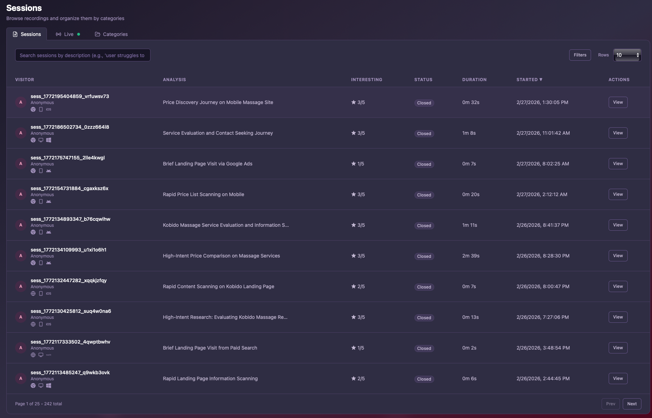Go to the Next page of sessions
652x418 pixels.
(x=632, y=404)
